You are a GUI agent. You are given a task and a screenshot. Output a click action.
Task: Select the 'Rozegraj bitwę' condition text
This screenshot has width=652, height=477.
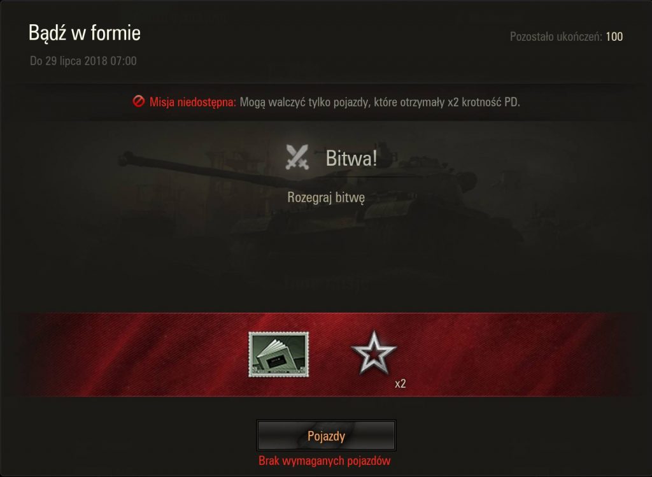coord(326,197)
